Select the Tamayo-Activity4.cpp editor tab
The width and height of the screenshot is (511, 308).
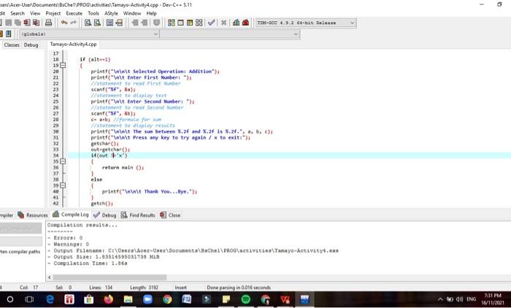click(73, 44)
